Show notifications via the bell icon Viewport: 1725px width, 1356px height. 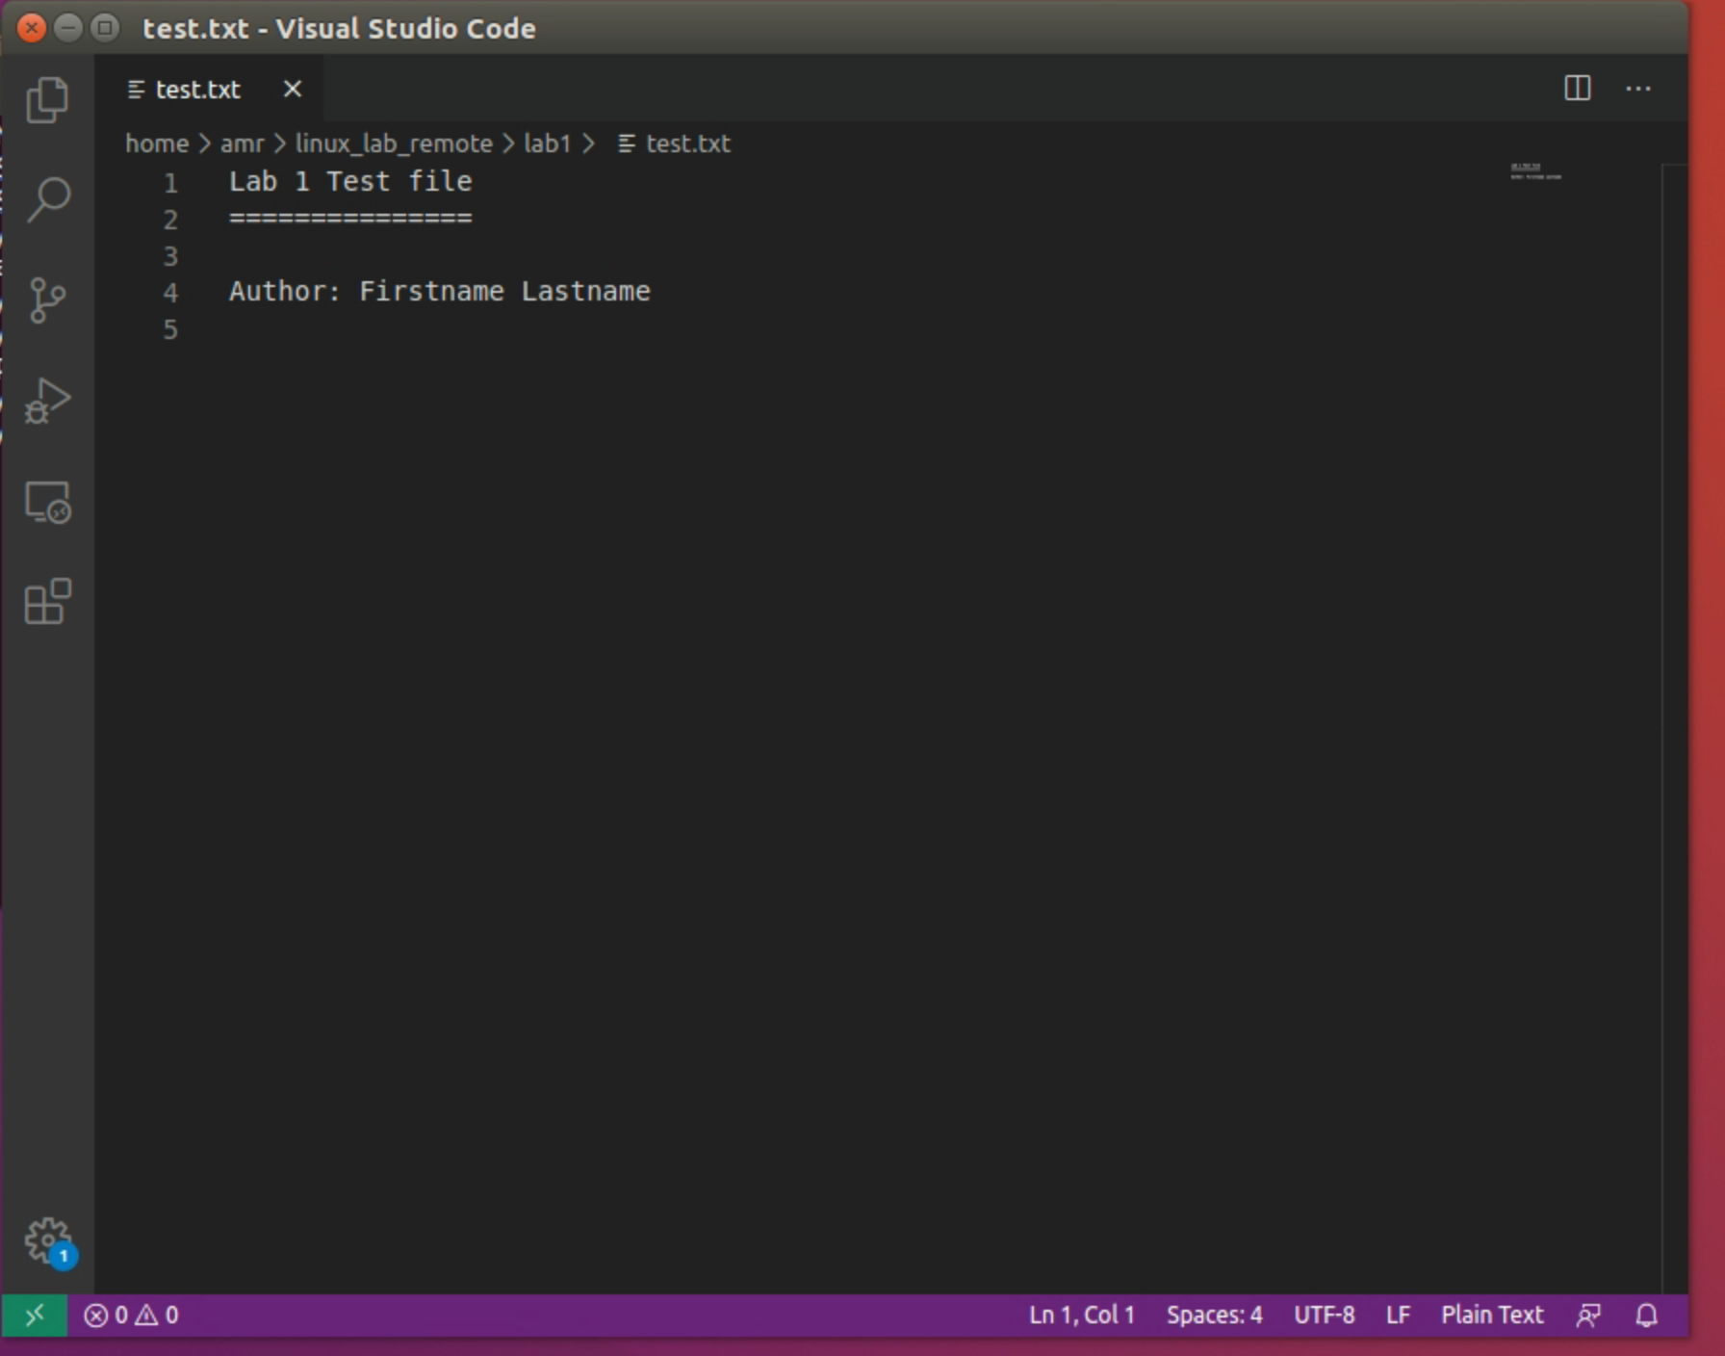(1646, 1315)
